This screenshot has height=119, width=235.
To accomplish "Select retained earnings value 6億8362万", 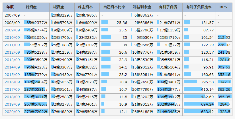I will pos(144,15).
